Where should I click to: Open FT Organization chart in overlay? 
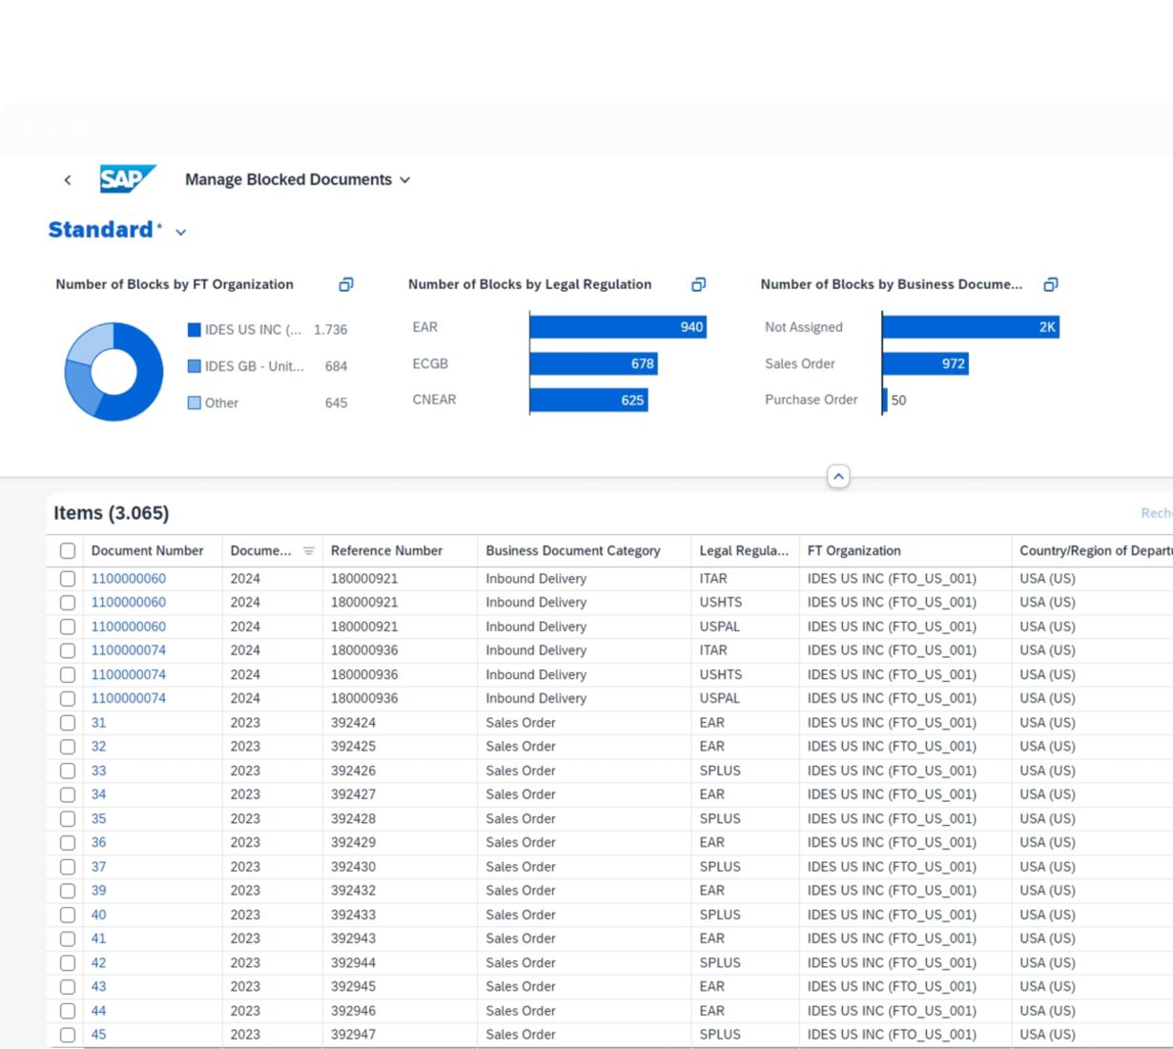point(346,284)
